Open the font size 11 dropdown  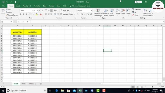click(37, 11)
